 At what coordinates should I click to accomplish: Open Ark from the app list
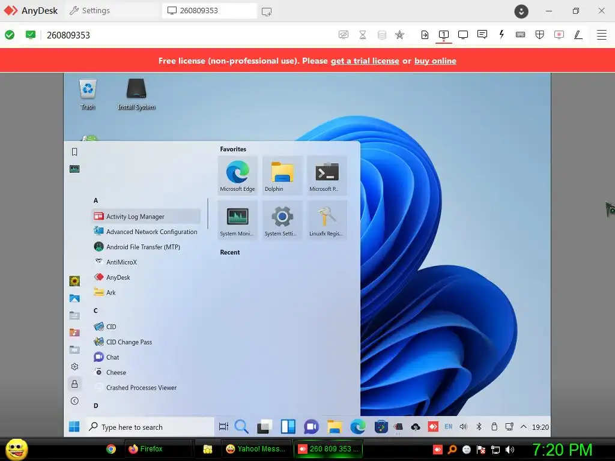click(x=146, y=292)
